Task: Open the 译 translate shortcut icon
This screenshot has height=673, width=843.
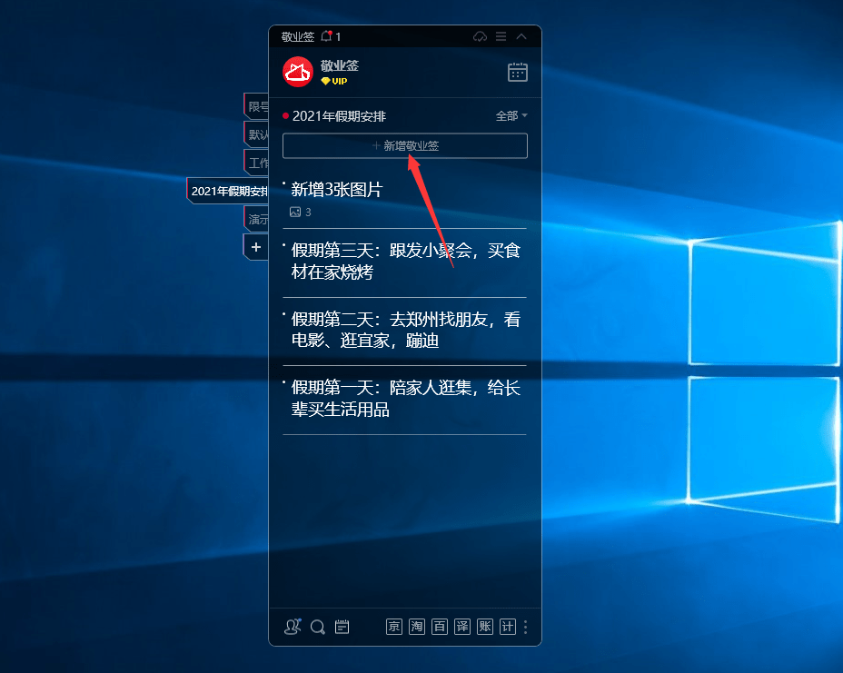Action: point(462,627)
